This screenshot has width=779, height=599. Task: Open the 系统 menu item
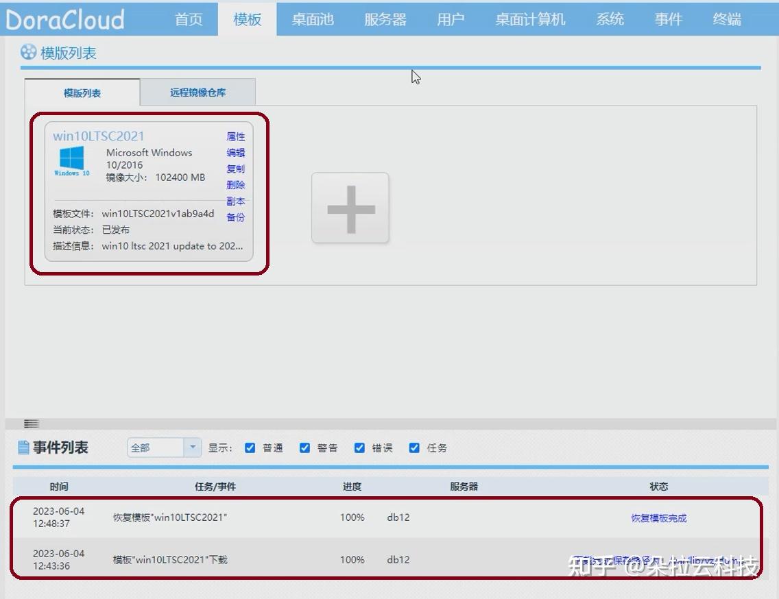(x=610, y=19)
